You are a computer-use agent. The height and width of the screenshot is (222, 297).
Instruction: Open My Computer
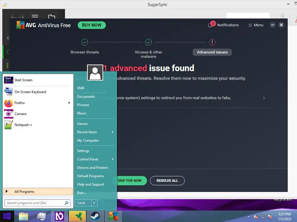click(x=88, y=140)
